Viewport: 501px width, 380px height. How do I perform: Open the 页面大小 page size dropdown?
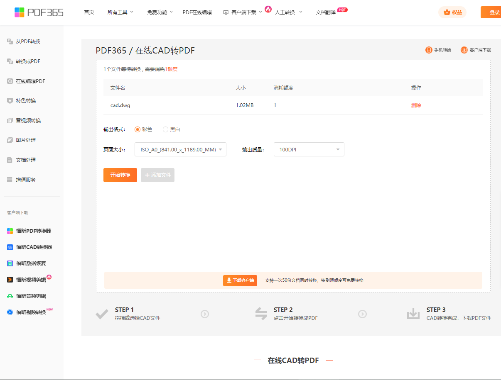[180, 149]
